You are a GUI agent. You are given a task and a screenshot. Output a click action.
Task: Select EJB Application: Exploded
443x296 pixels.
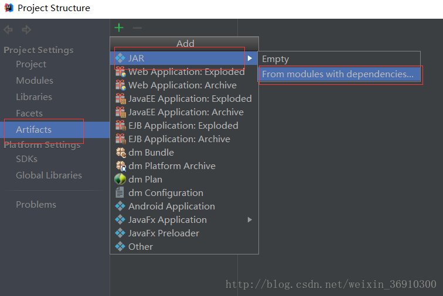184,126
